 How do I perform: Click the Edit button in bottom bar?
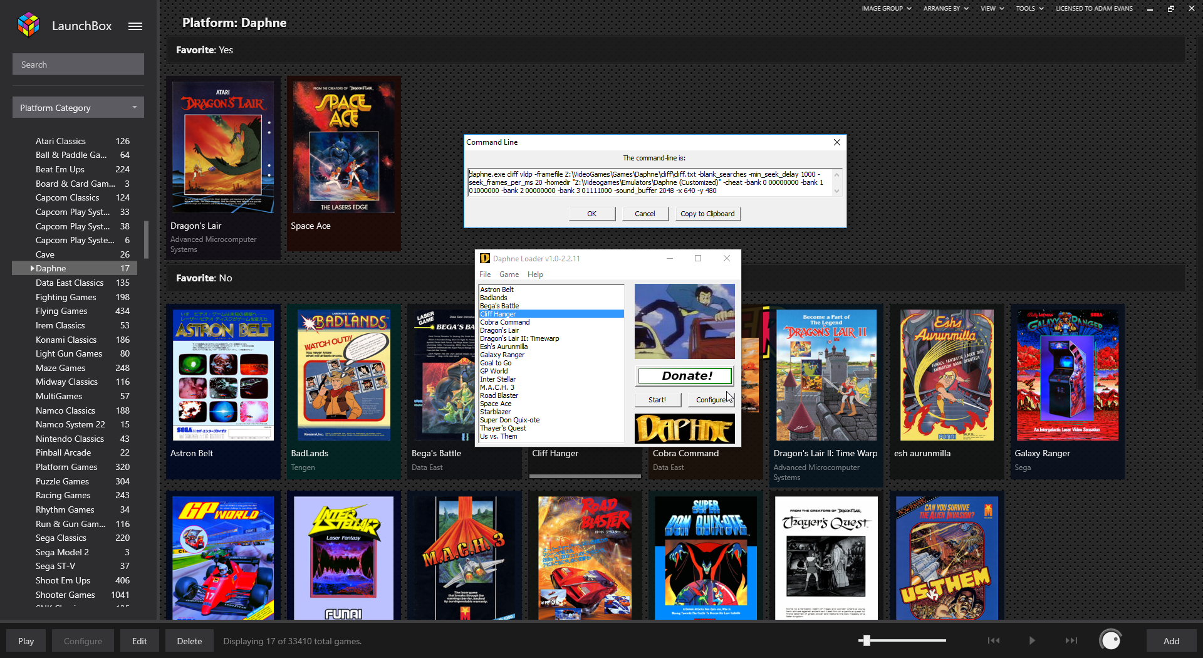tap(139, 640)
